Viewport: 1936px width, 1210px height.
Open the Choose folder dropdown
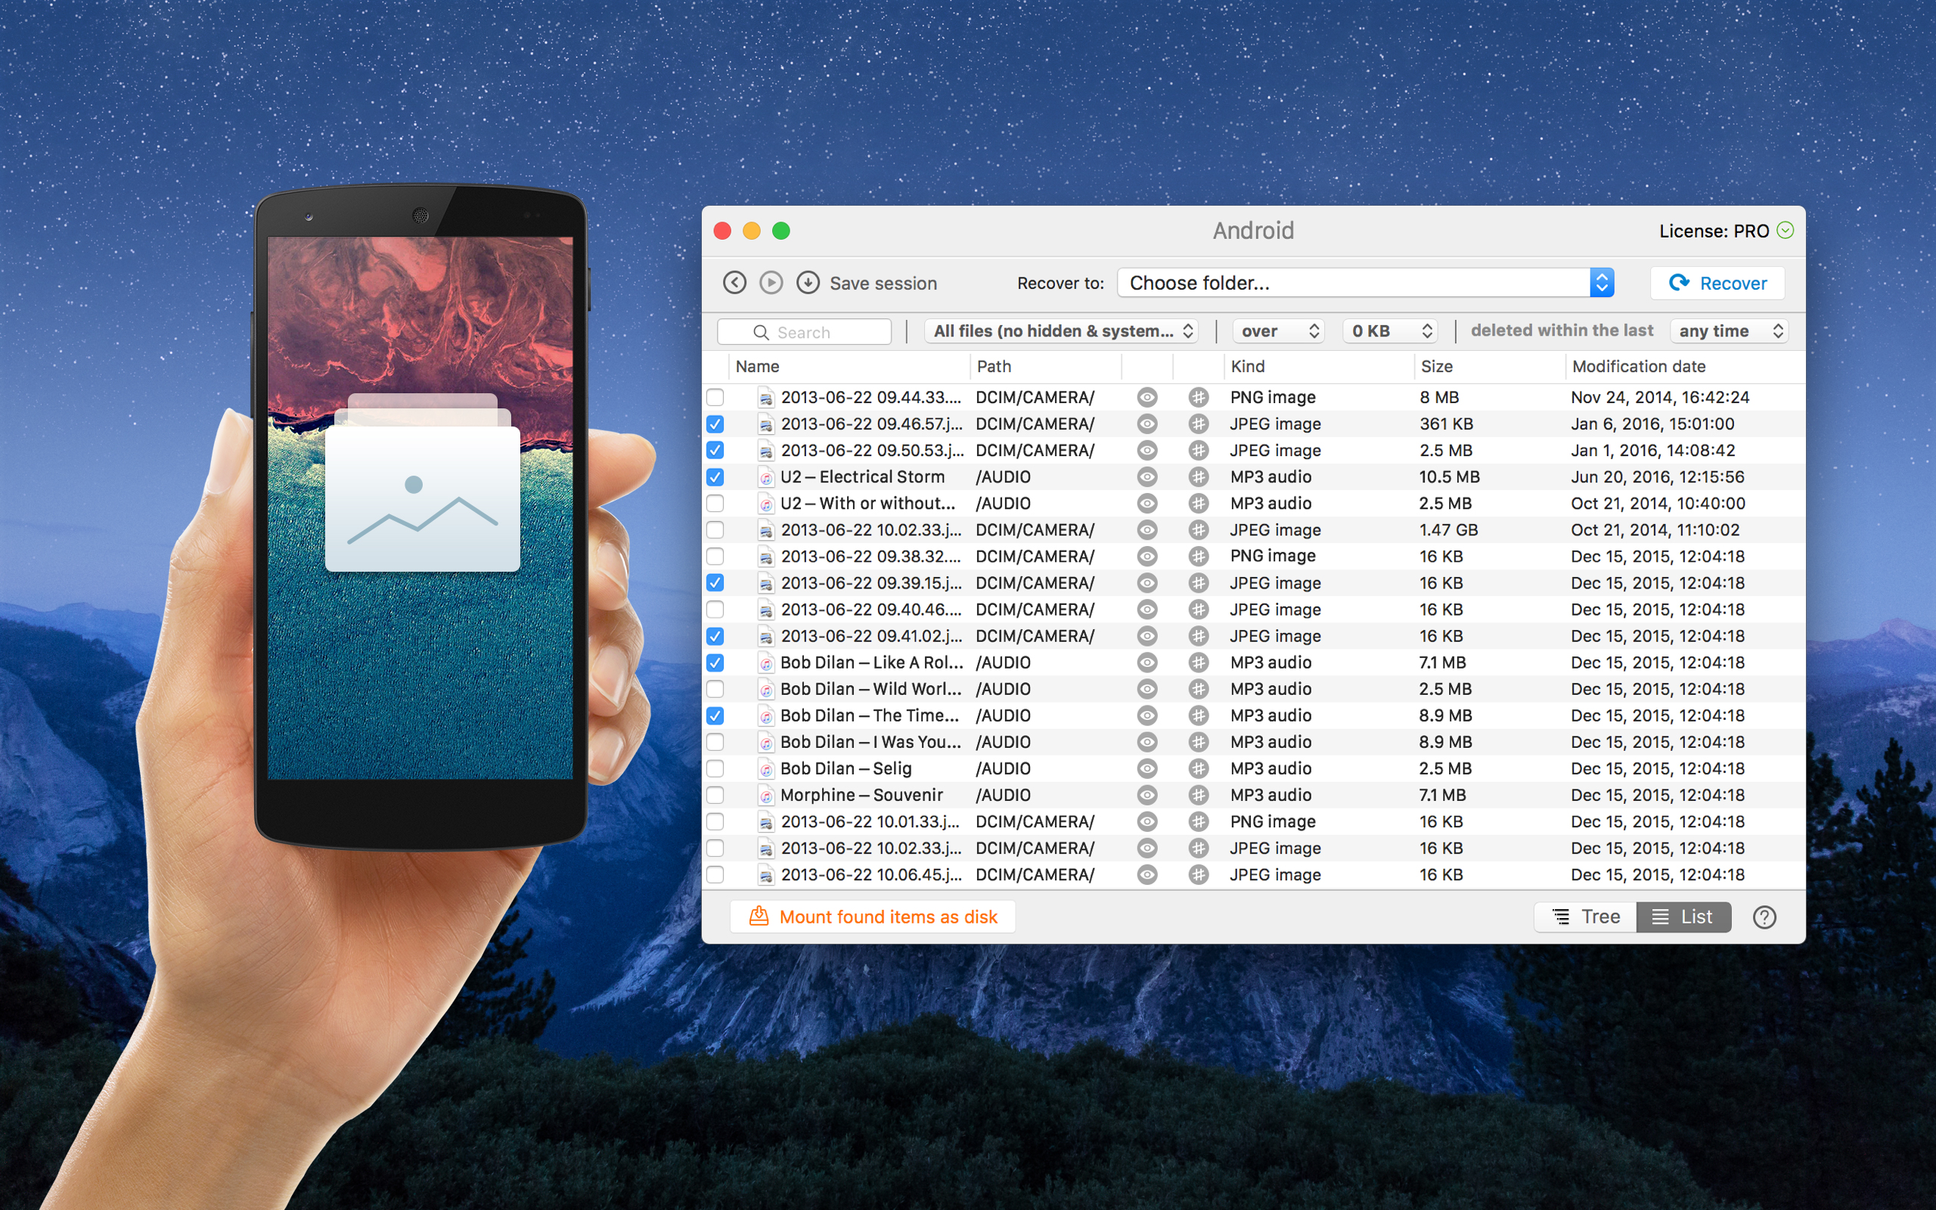coord(1365,283)
